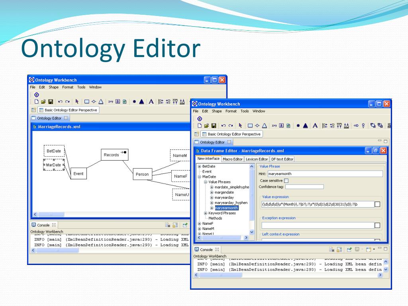The height and width of the screenshot is (306, 408).
Task: Toggle checkbox beside Exception expression field
Action: click(377, 226)
